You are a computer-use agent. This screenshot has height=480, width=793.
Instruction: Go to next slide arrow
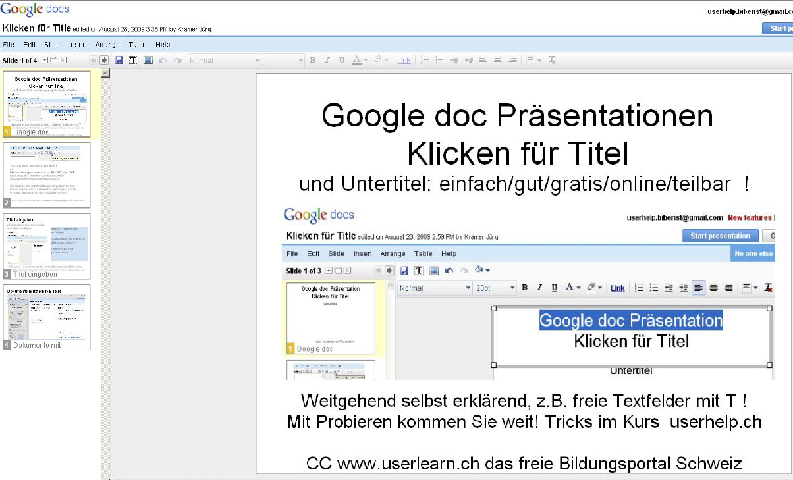(104, 60)
